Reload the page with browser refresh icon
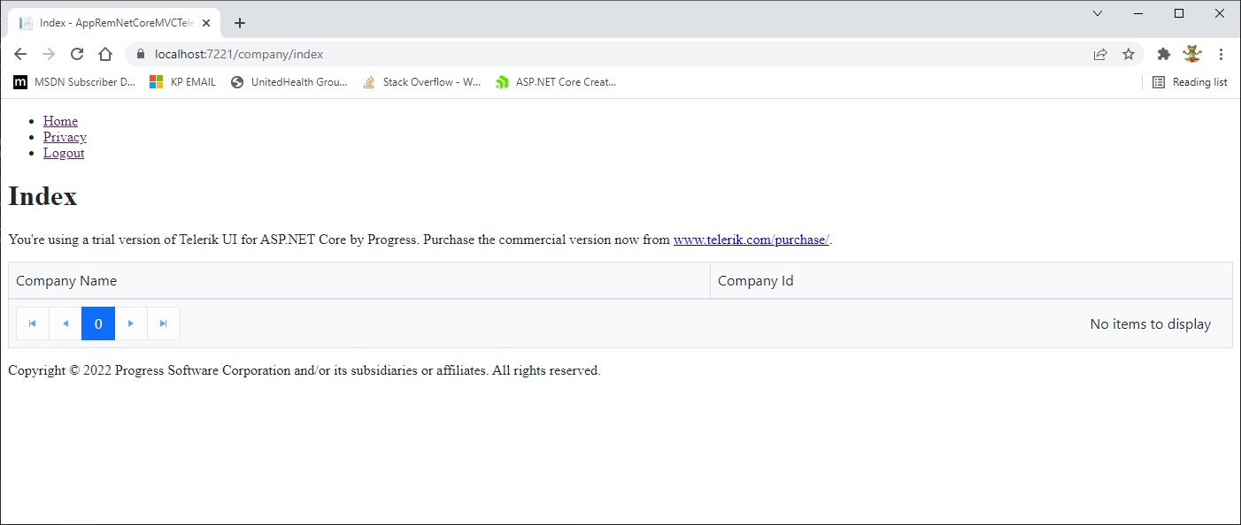 (77, 54)
